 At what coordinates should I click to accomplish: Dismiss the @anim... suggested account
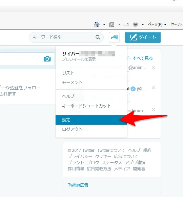(154, 68)
